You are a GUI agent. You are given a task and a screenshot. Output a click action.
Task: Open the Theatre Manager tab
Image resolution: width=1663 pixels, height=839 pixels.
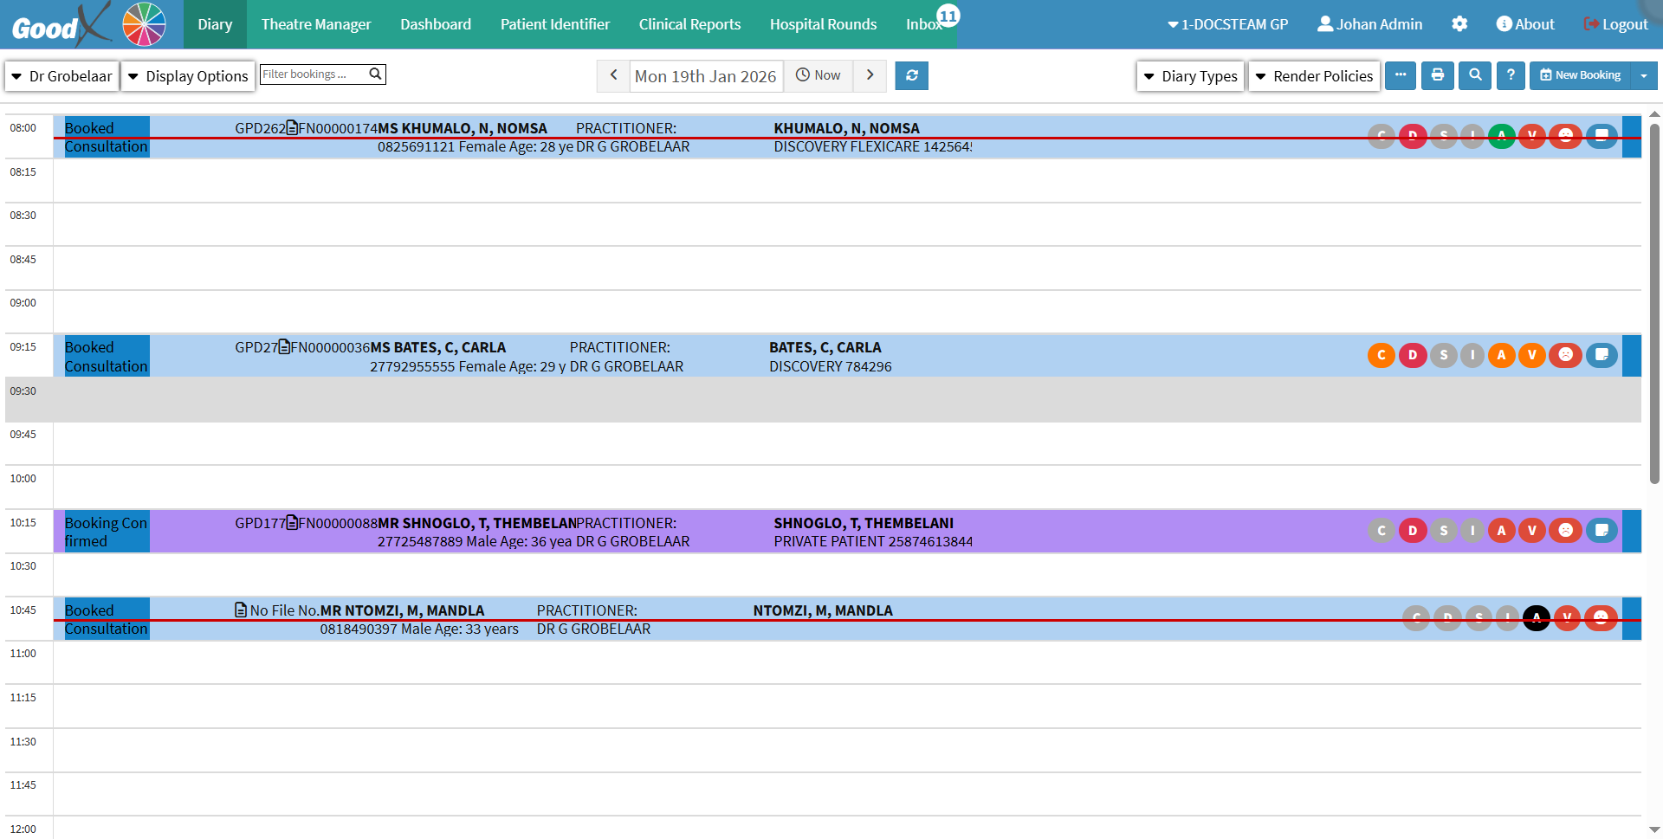[x=316, y=24]
